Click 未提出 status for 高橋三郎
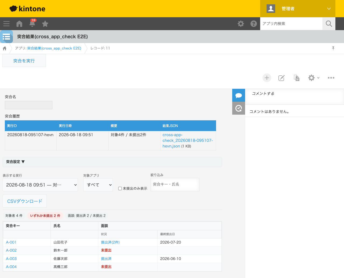 pyautogui.click(x=106, y=267)
